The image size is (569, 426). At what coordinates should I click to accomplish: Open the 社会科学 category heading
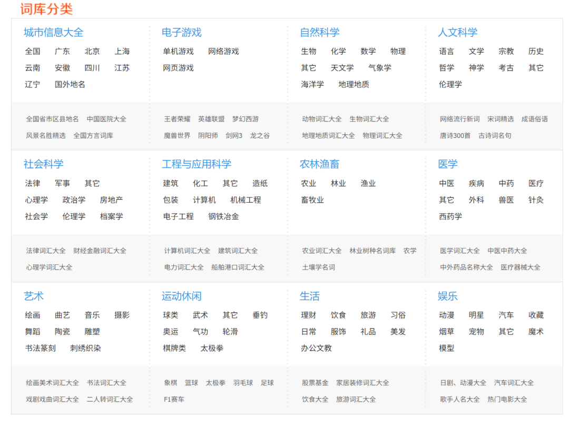[43, 164]
